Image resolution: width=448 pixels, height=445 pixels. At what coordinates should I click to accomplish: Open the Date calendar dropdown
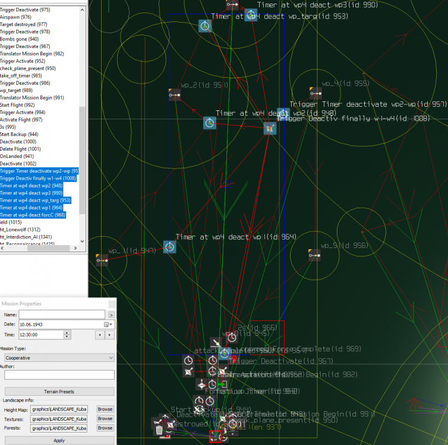[x=108, y=325]
